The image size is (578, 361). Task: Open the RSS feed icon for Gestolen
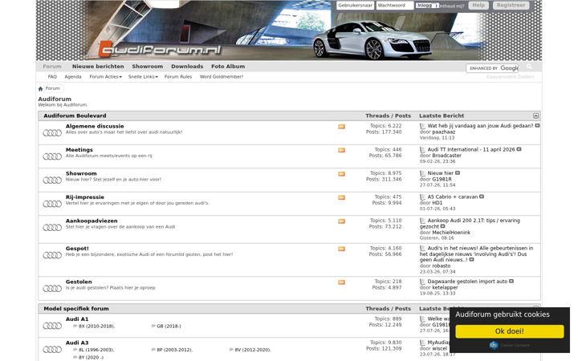pos(342,282)
